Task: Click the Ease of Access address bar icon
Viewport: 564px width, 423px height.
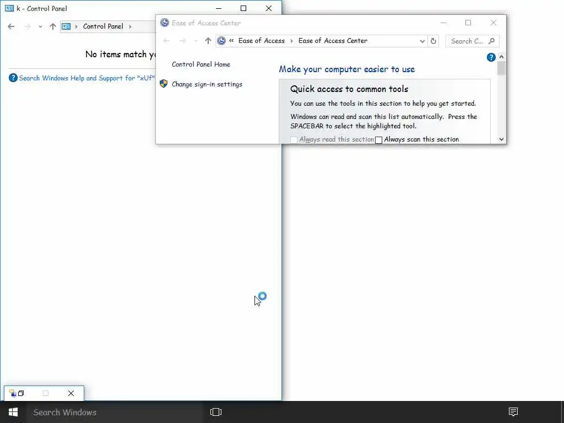Action: (221, 41)
